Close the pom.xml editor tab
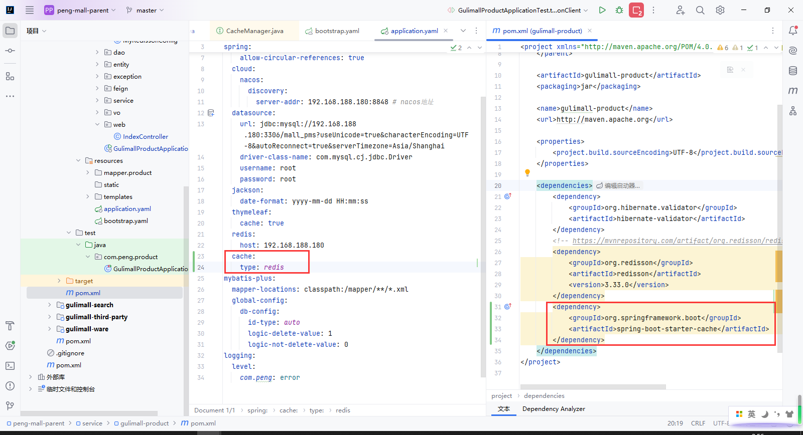The width and height of the screenshot is (803, 435). click(590, 31)
